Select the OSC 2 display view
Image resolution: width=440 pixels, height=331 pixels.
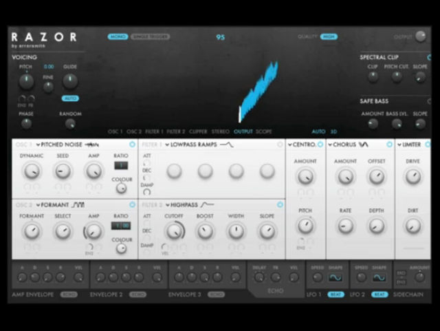point(134,131)
